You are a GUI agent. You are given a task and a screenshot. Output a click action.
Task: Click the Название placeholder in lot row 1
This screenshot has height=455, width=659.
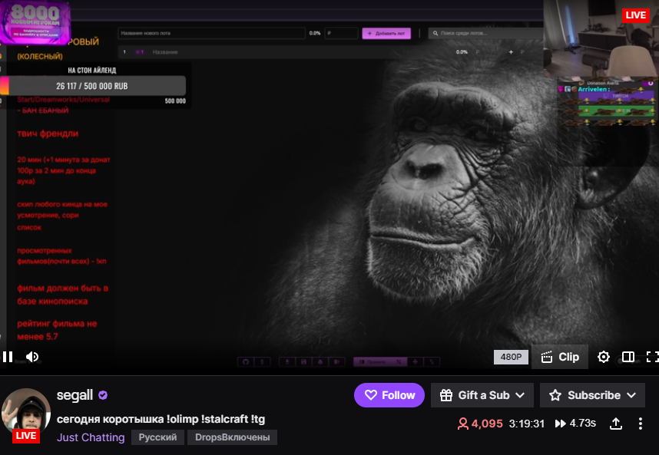point(165,52)
